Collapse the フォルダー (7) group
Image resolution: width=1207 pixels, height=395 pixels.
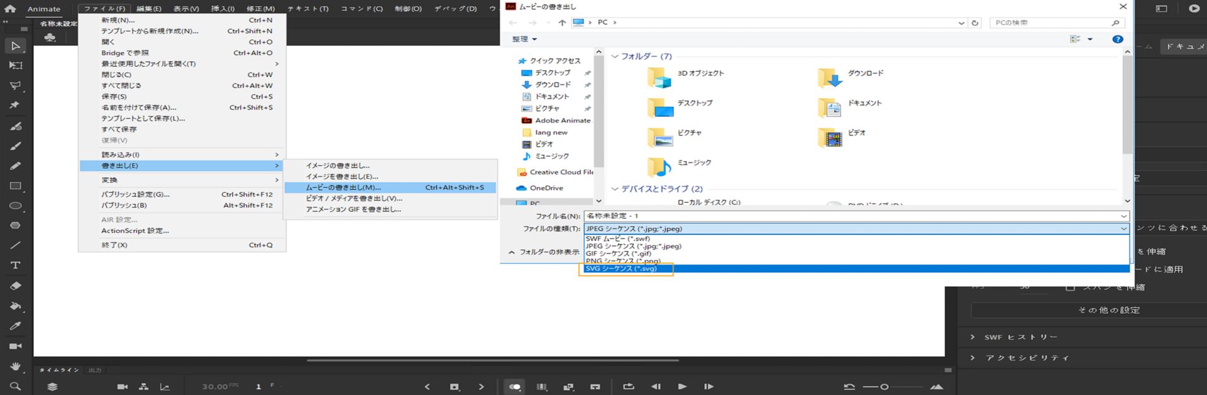click(615, 57)
